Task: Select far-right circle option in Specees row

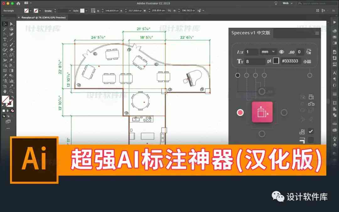Action: pos(309,75)
